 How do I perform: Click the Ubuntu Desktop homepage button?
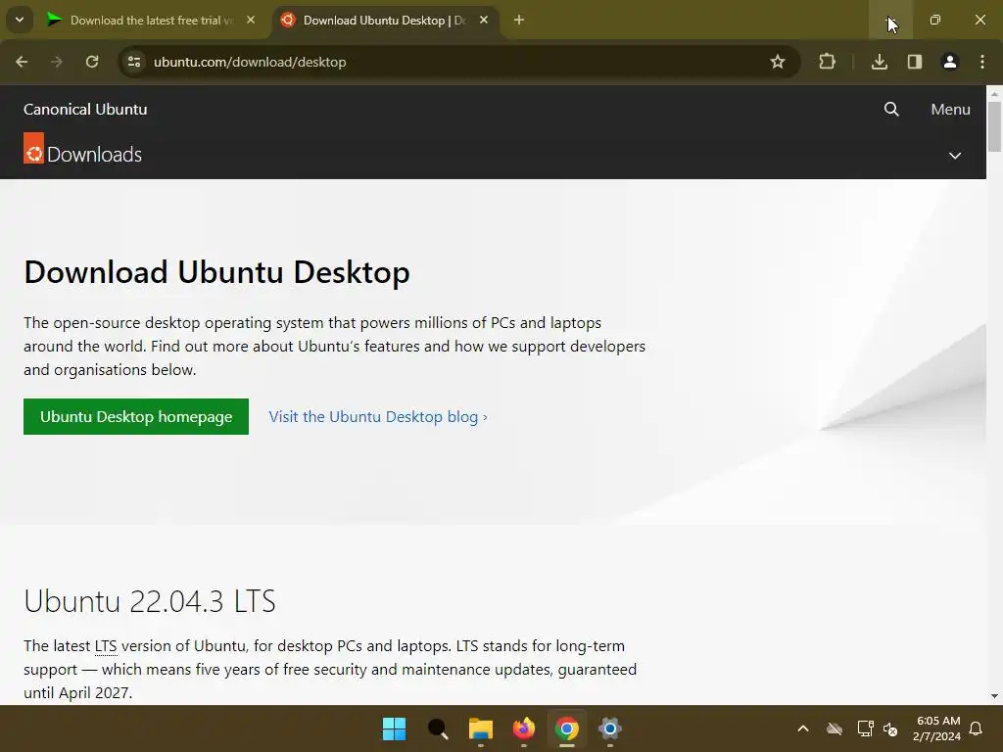(x=136, y=417)
